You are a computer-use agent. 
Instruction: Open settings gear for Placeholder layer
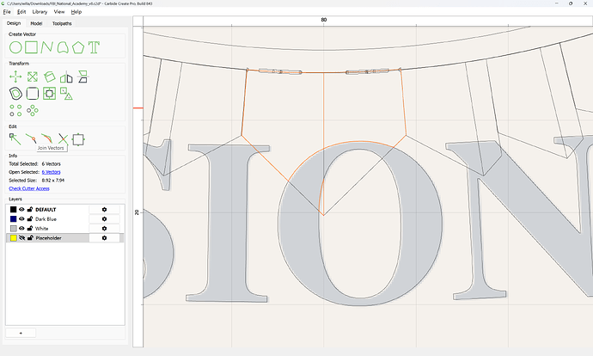pos(104,238)
